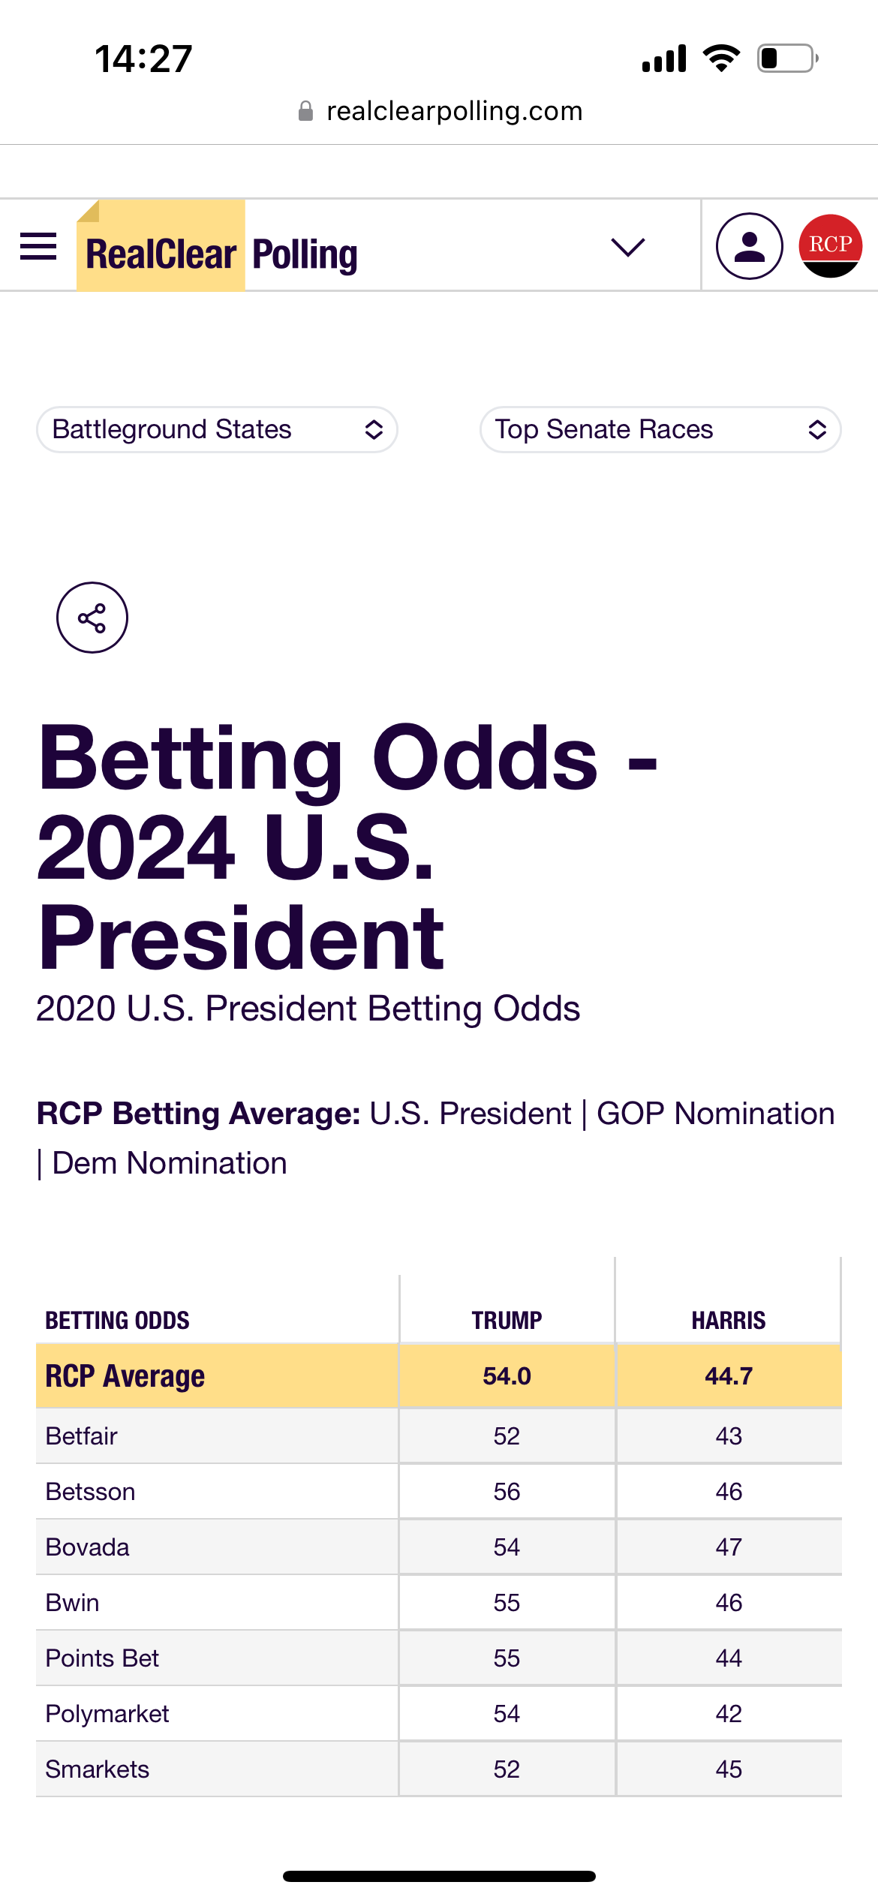
Task: Expand the header chevron dropdown
Action: 628,247
